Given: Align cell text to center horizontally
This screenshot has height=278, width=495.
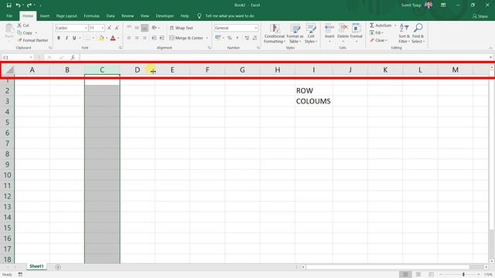Looking at the screenshot, I should tap(137, 38).
